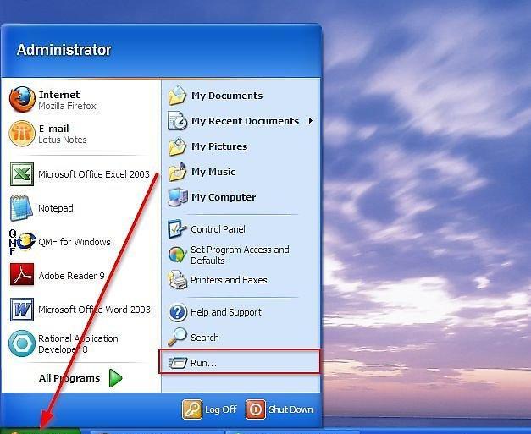This screenshot has height=434, width=531.
Task: Open the My Pictures folder icon
Action: (x=178, y=146)
